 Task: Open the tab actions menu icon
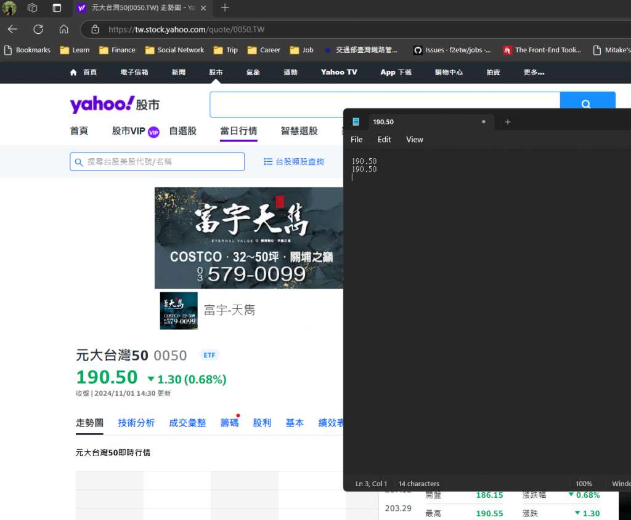[57, 7]
